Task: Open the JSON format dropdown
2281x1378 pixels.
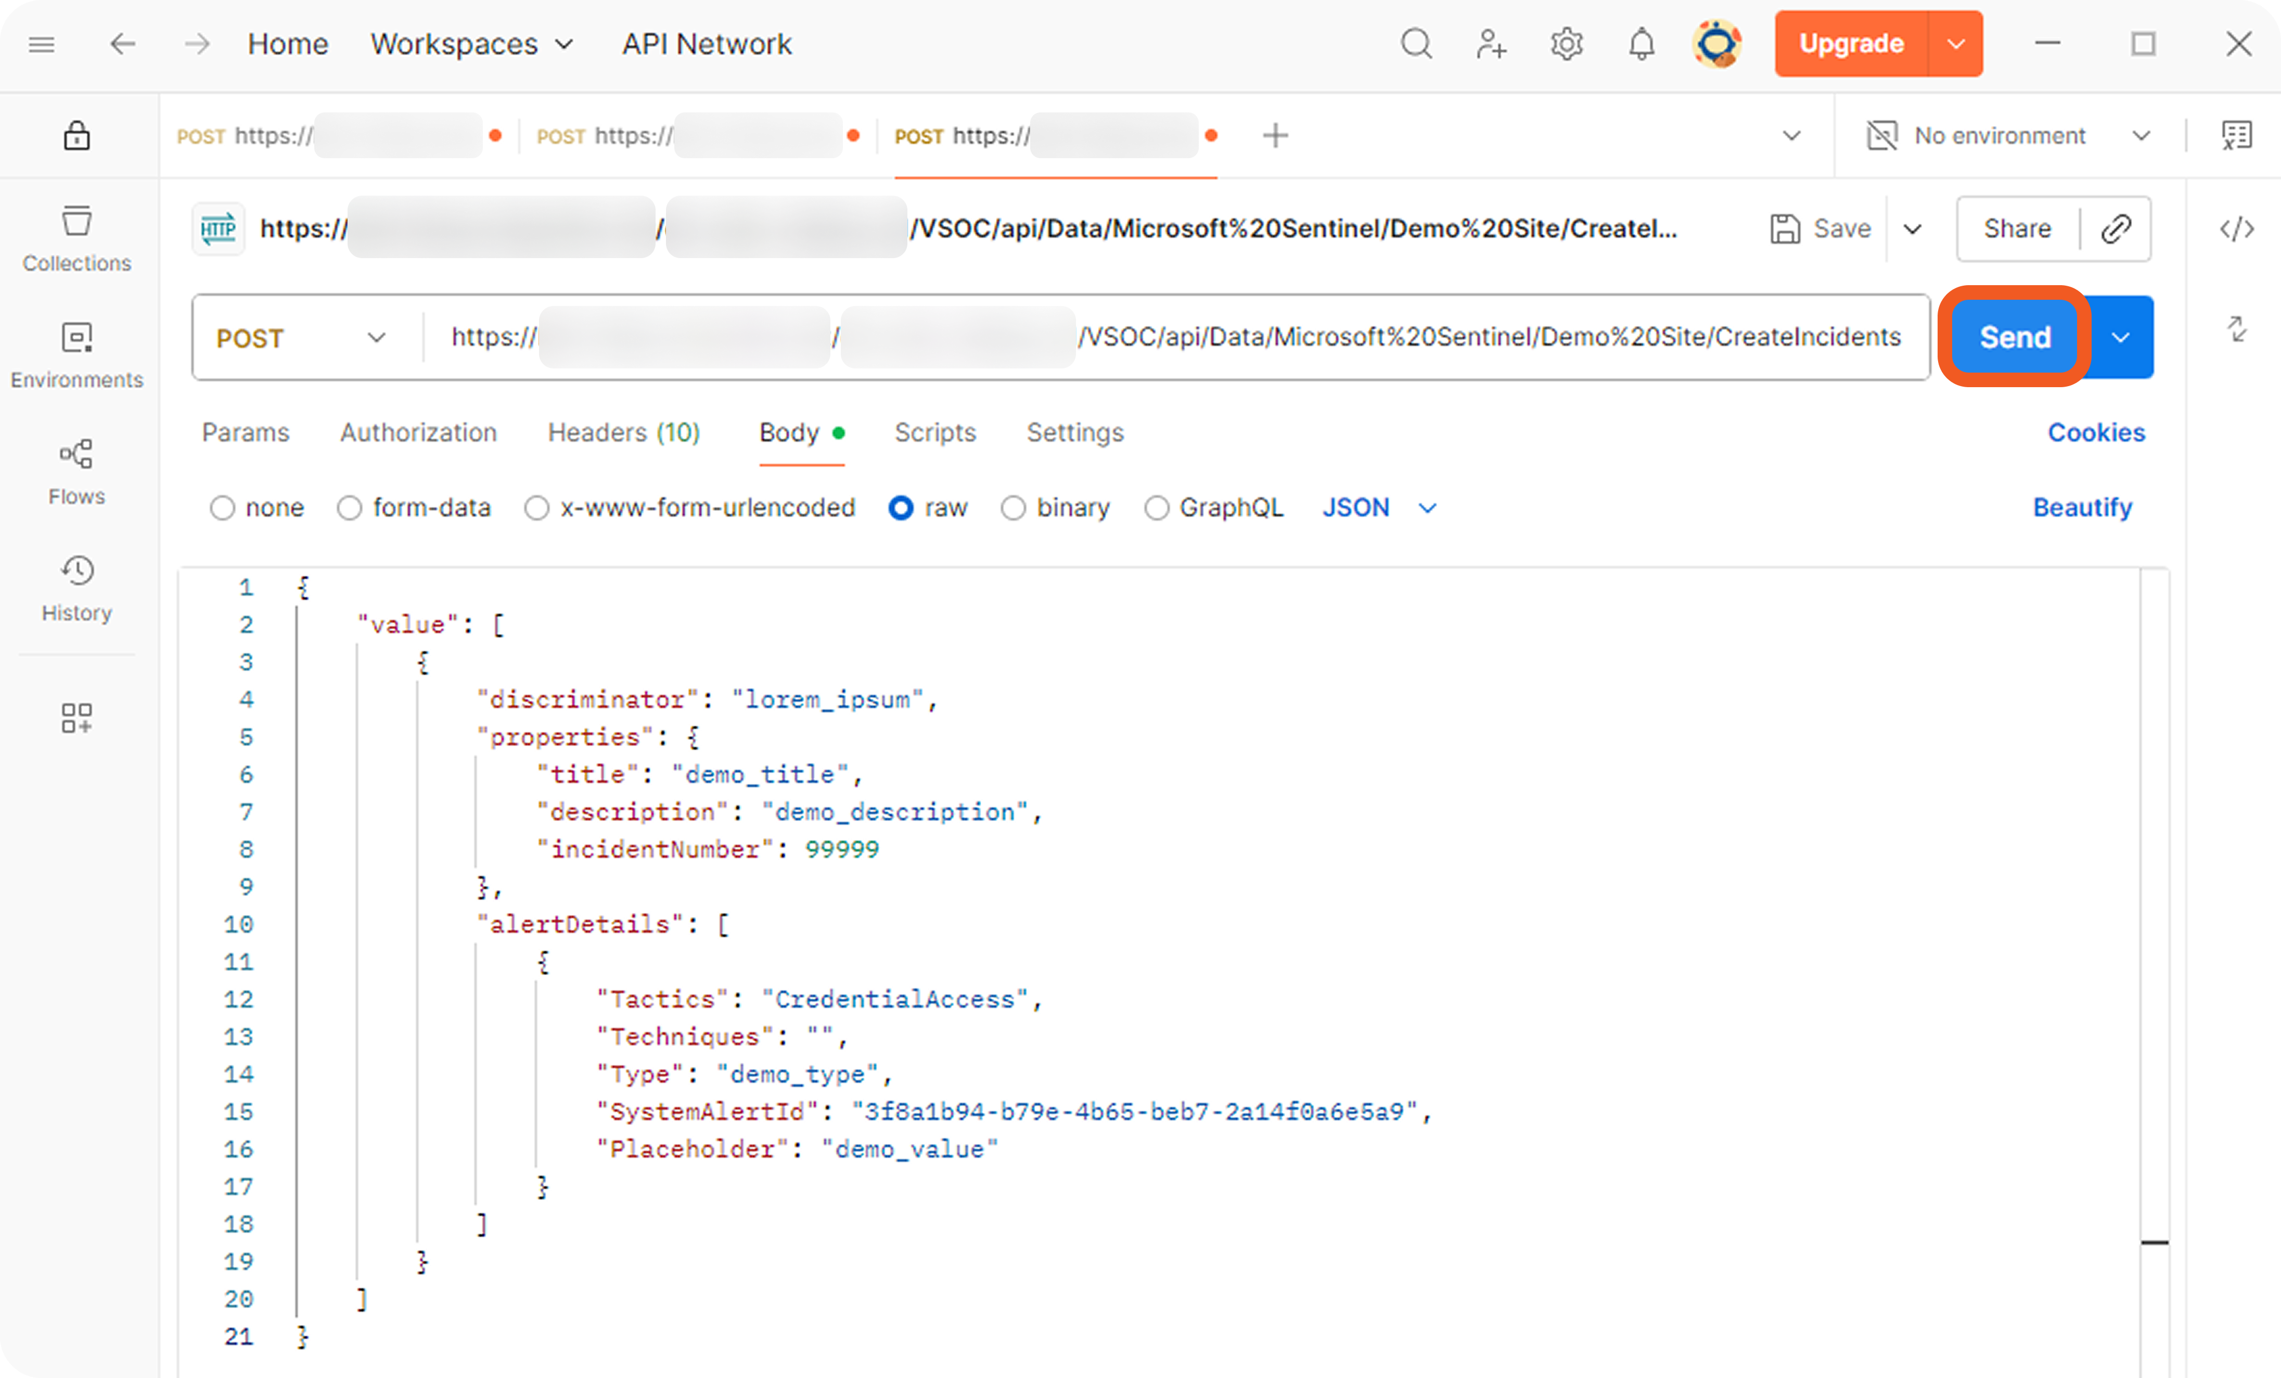Action: pos(1378,507)
